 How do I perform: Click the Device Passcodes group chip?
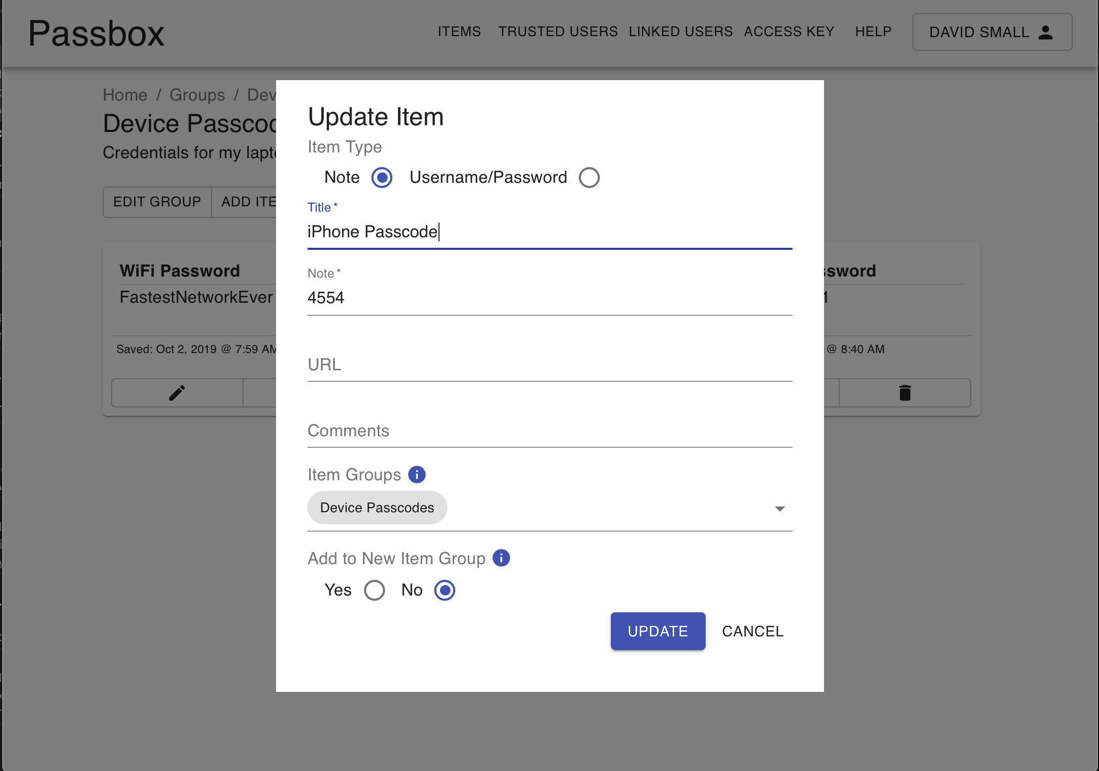coord(377,508)
